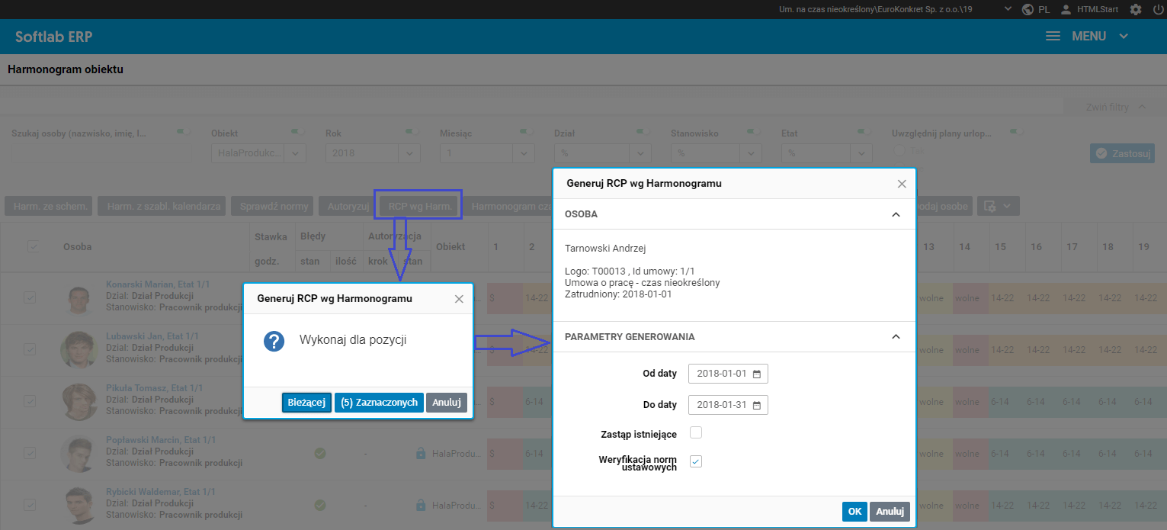Open calendar picker for Do daty

tap(756, 405)
